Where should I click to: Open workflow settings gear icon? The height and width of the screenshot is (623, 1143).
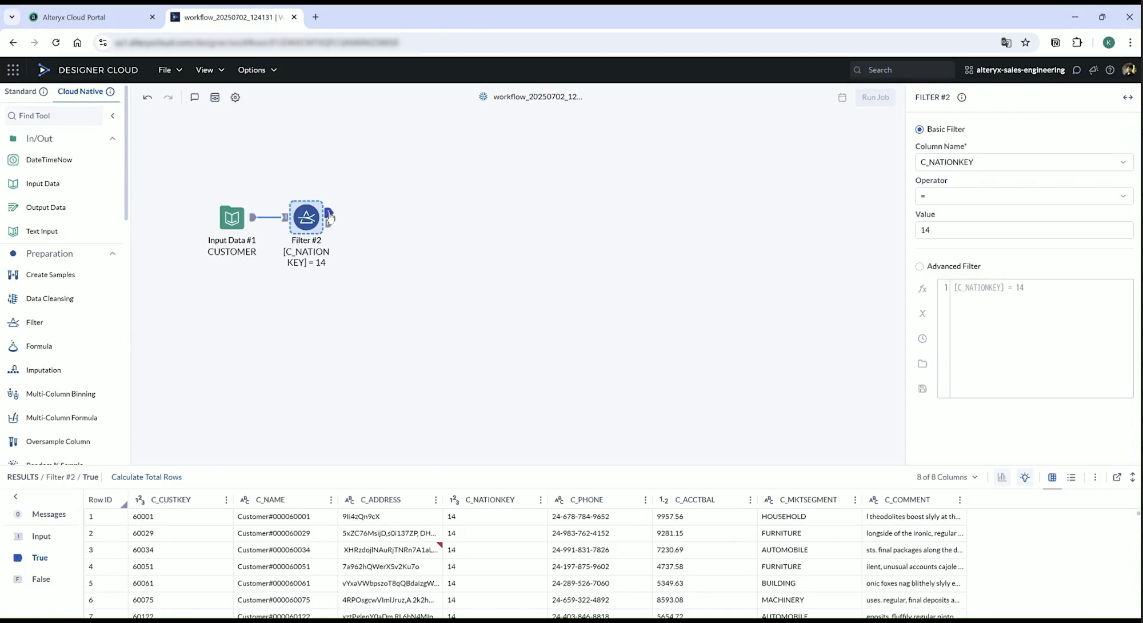[x=235, y=97]
